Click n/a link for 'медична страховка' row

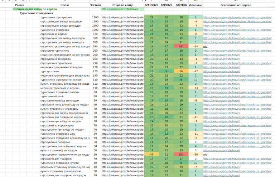205,47
